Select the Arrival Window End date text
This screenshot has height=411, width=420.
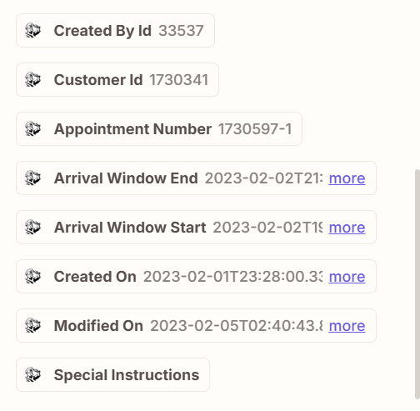coord(264,178)
